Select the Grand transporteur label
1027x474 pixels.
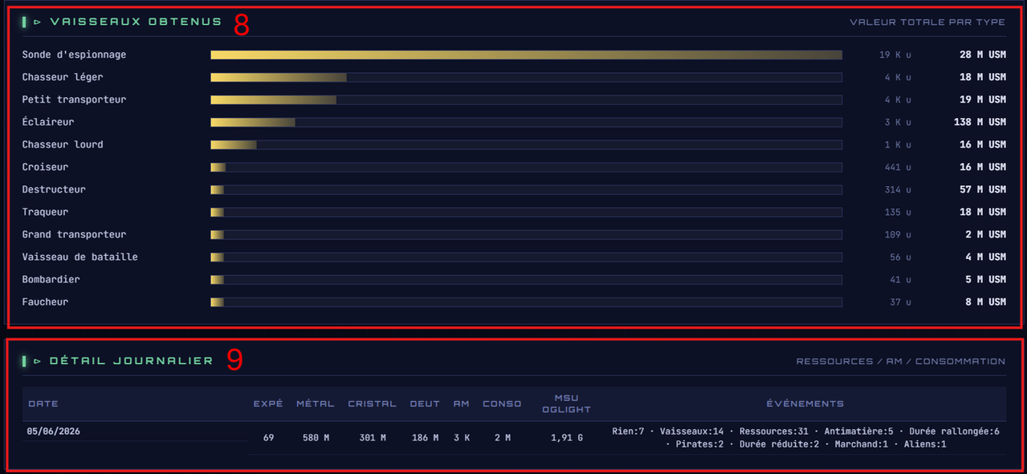tap(74, 234)
